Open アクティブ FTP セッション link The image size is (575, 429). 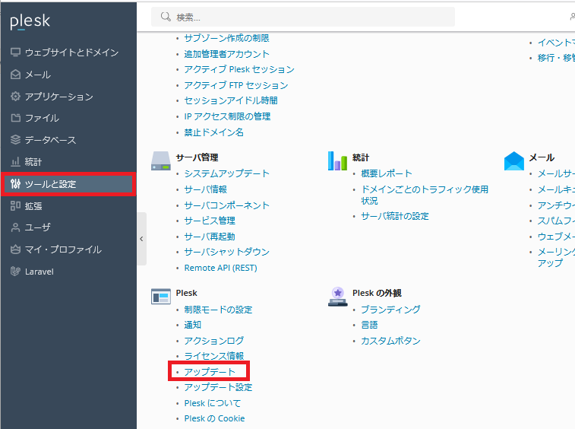coord(235,85)
